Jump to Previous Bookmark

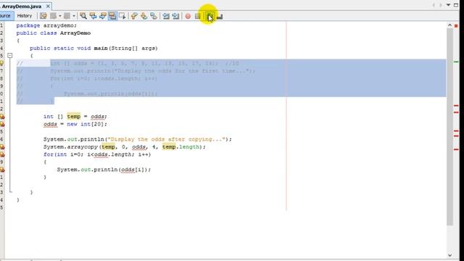(x=134, y=16)
